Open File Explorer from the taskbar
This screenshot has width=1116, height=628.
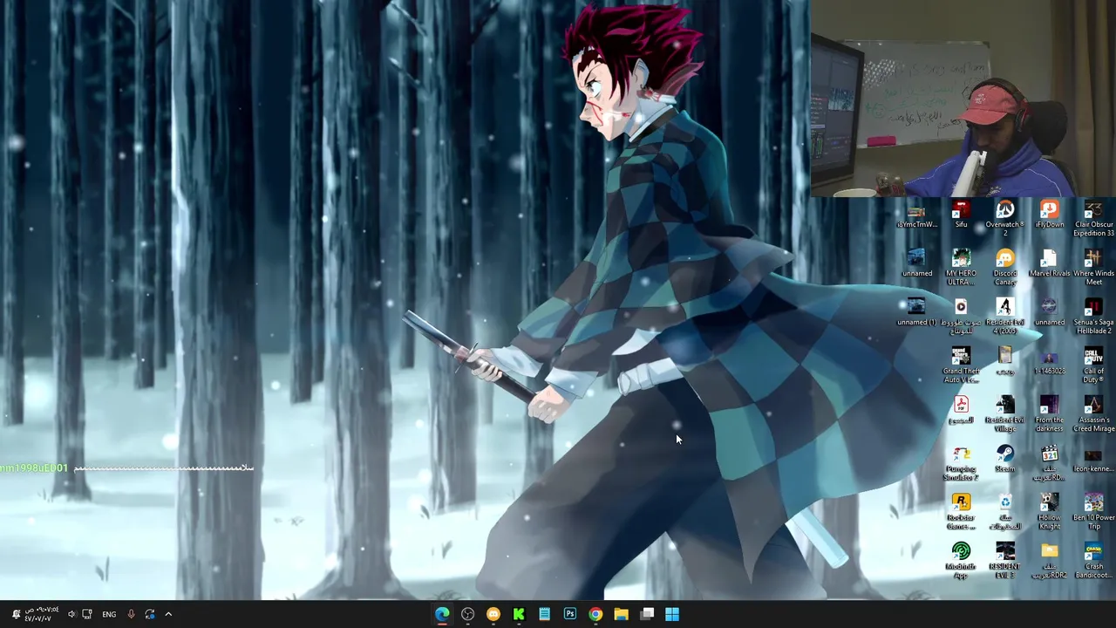click(621, 614)
